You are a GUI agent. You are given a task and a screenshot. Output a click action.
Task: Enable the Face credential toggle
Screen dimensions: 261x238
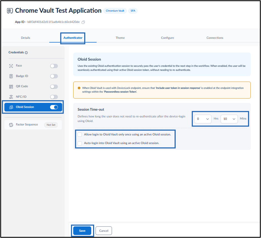pyautogui.click(x=54, y=66)
